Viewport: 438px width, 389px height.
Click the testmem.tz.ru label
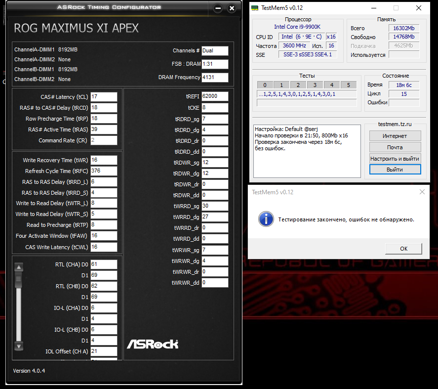click(395, 124)
